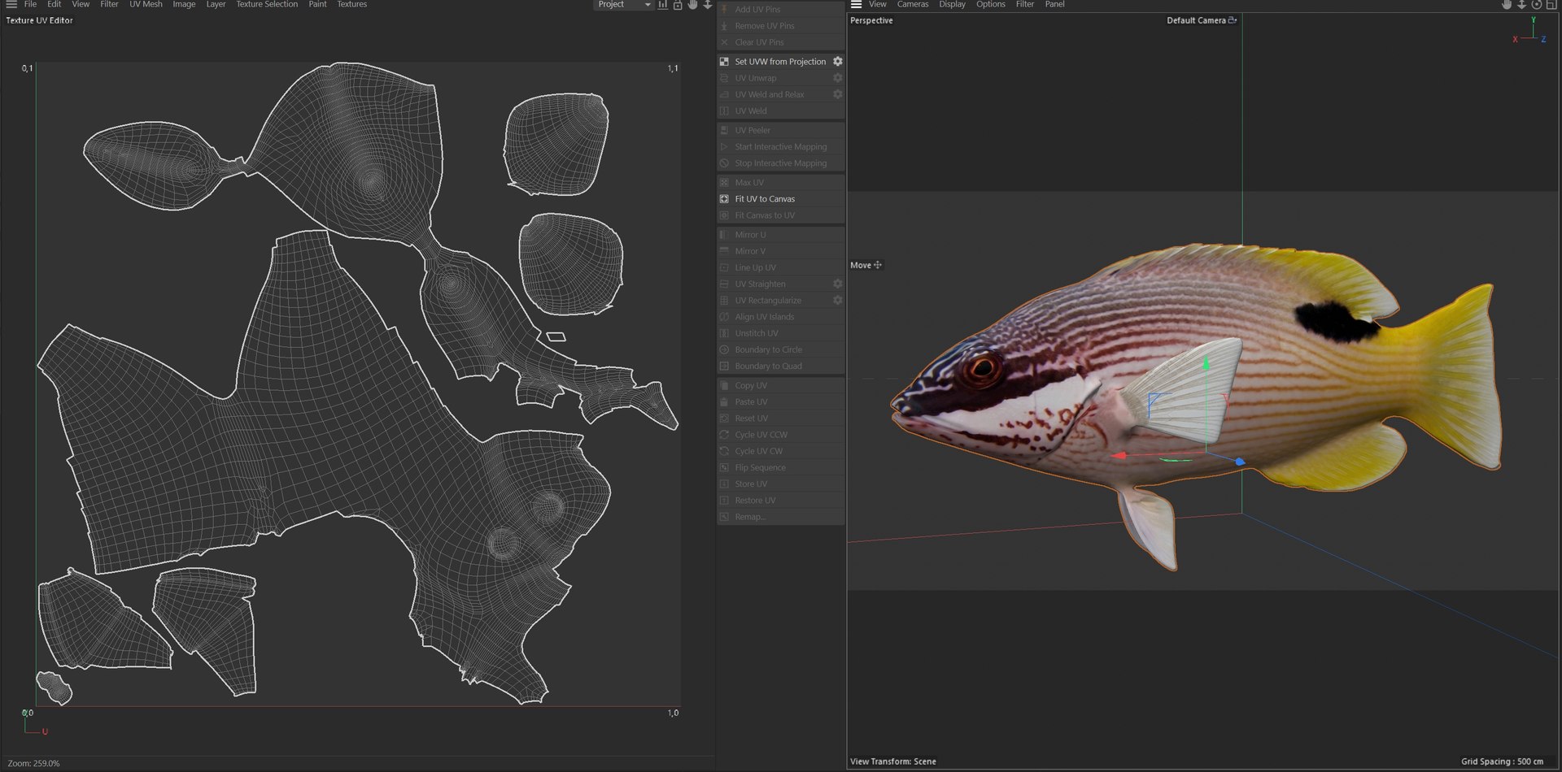Image resolution: width=1562 pixels, height=772 pixels.
Task: Click the Mirror U icon
Action: [724, 235]
